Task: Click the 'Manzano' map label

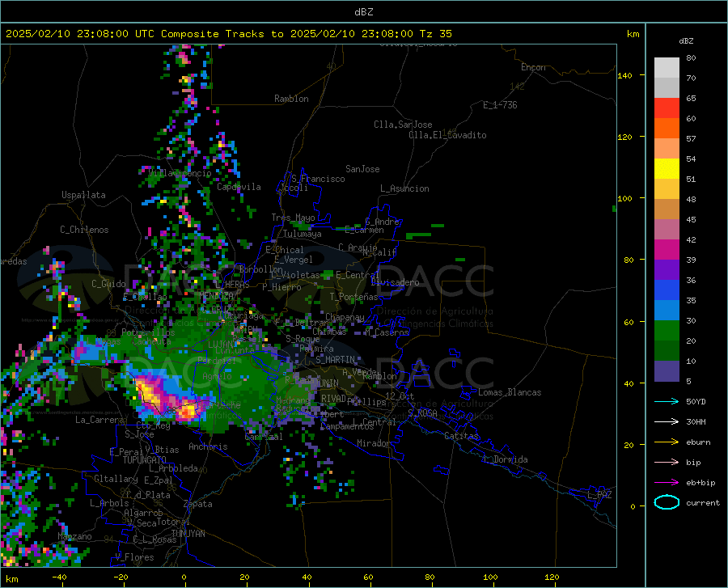Action: click(74, 536)
